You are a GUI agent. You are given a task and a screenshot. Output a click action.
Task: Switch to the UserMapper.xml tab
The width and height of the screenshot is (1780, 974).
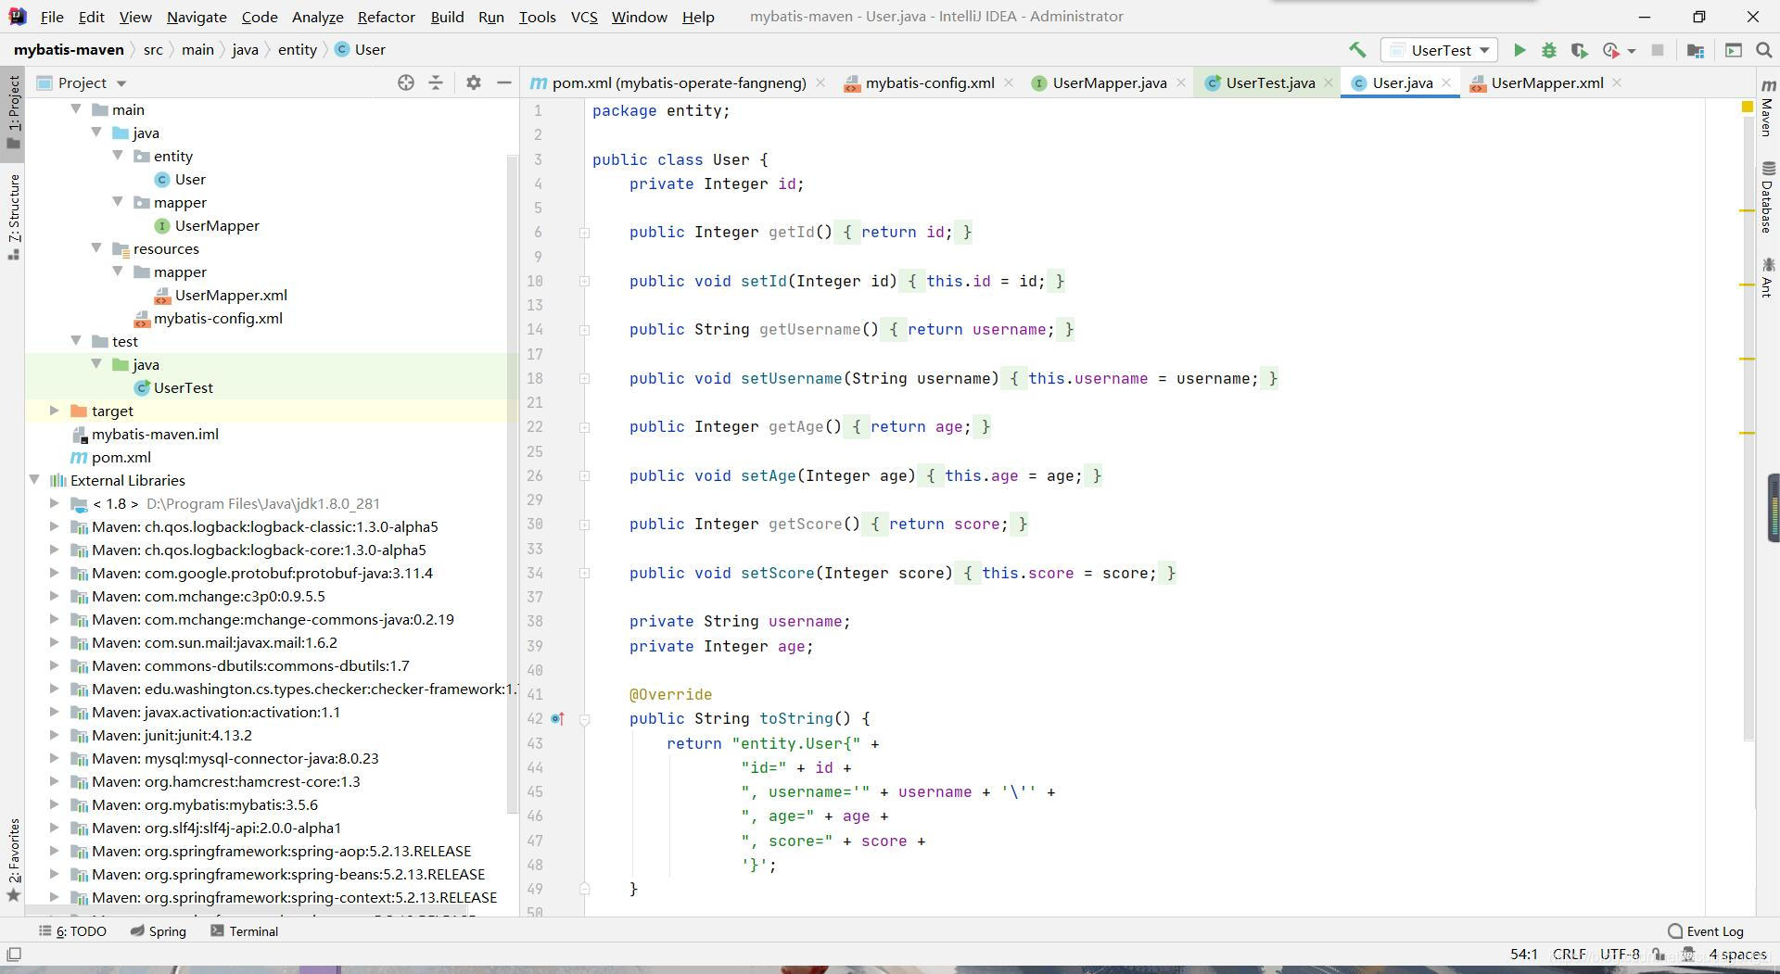point(1546,82)
